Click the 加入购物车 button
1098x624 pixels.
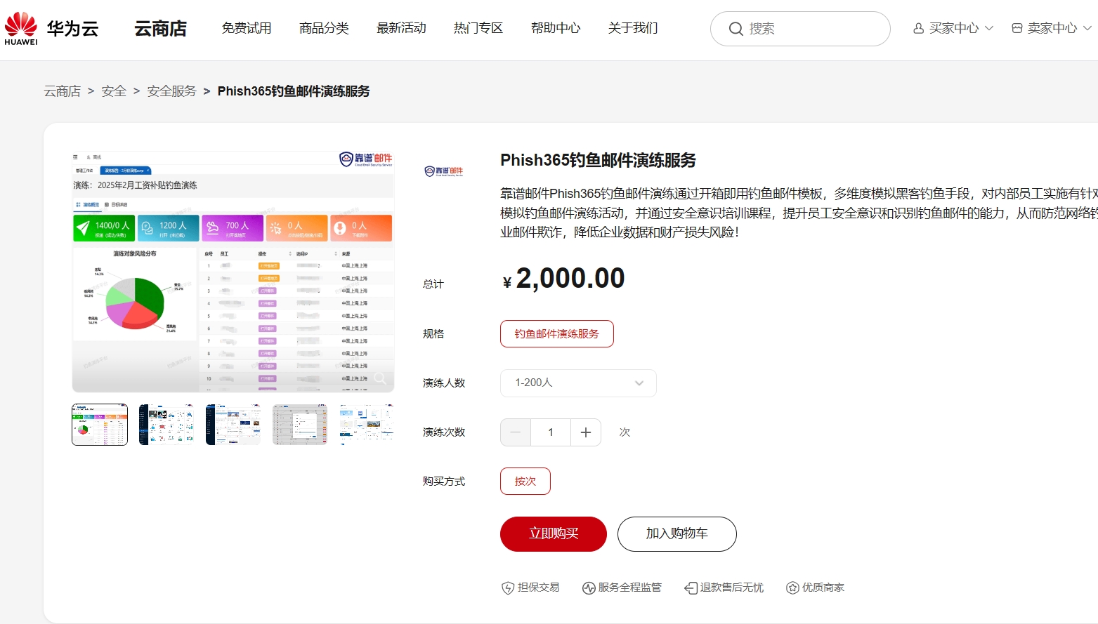click(x=677, y=534)
